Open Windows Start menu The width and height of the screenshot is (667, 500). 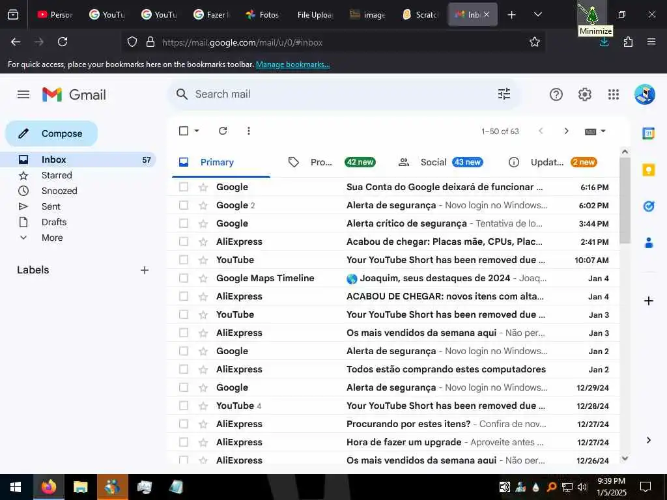coord(16,487)
